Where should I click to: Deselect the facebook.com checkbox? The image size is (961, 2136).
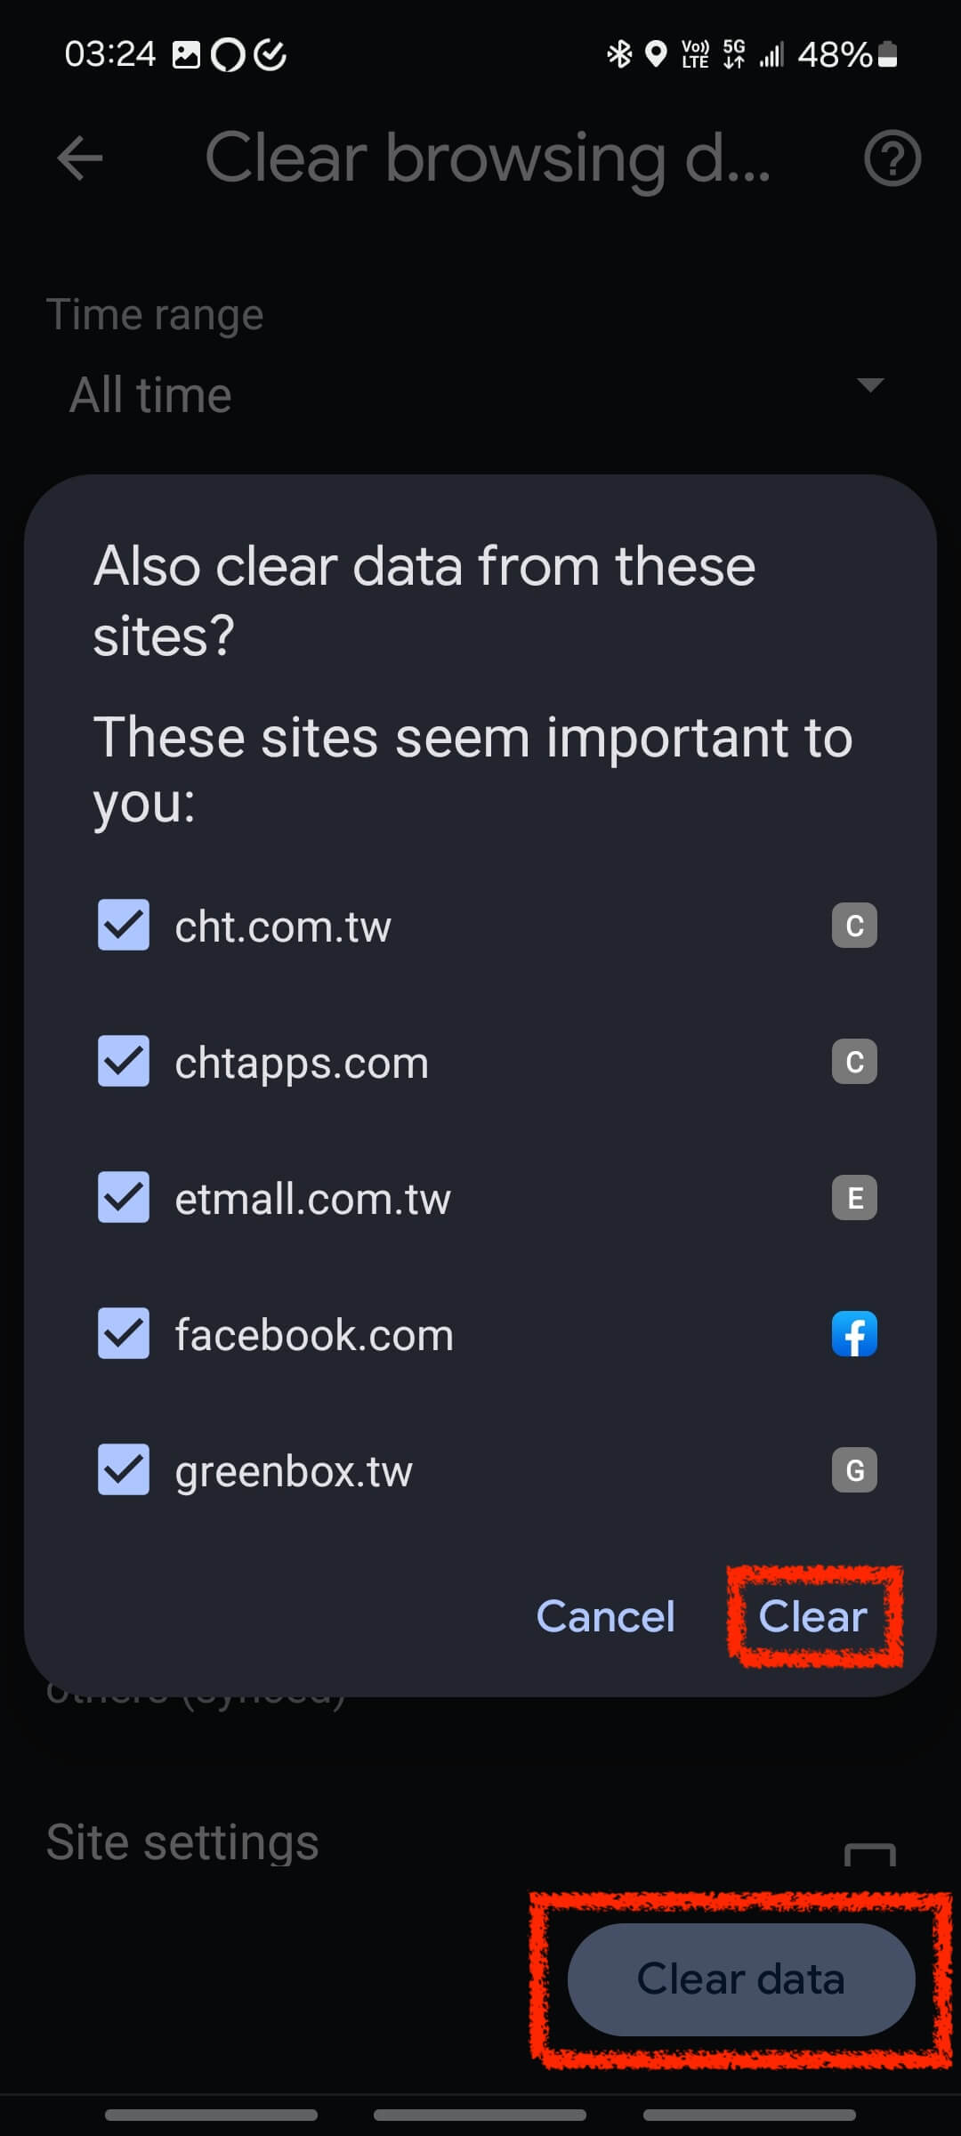click(x=124, y=1334)
